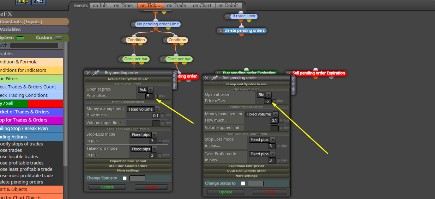Screen dimensions: 435x199
Task: Click Update in the Buy pending order panel
Action: point(107,187)
